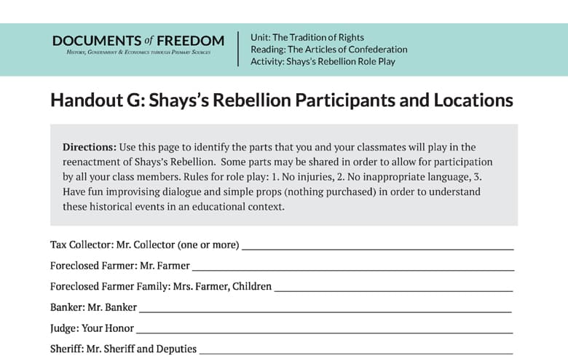The image size is (568, 364).
Task: Click the Directions text box
Action: [283, 175]
